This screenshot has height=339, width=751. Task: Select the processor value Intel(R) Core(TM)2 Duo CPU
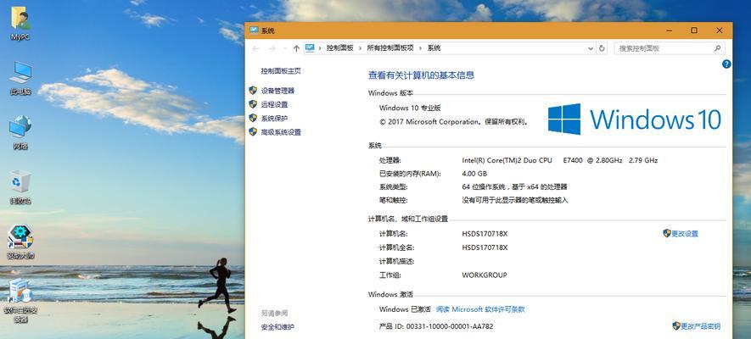click(x=507, y=160)
